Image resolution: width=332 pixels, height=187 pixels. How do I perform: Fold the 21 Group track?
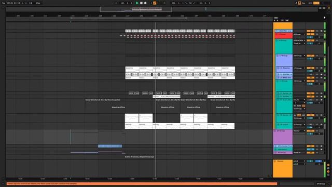point(278,81)
